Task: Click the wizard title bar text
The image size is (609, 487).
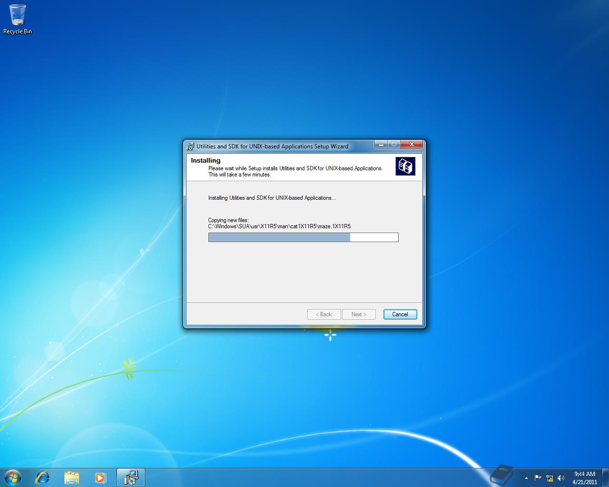Action: tap(272, 146)
